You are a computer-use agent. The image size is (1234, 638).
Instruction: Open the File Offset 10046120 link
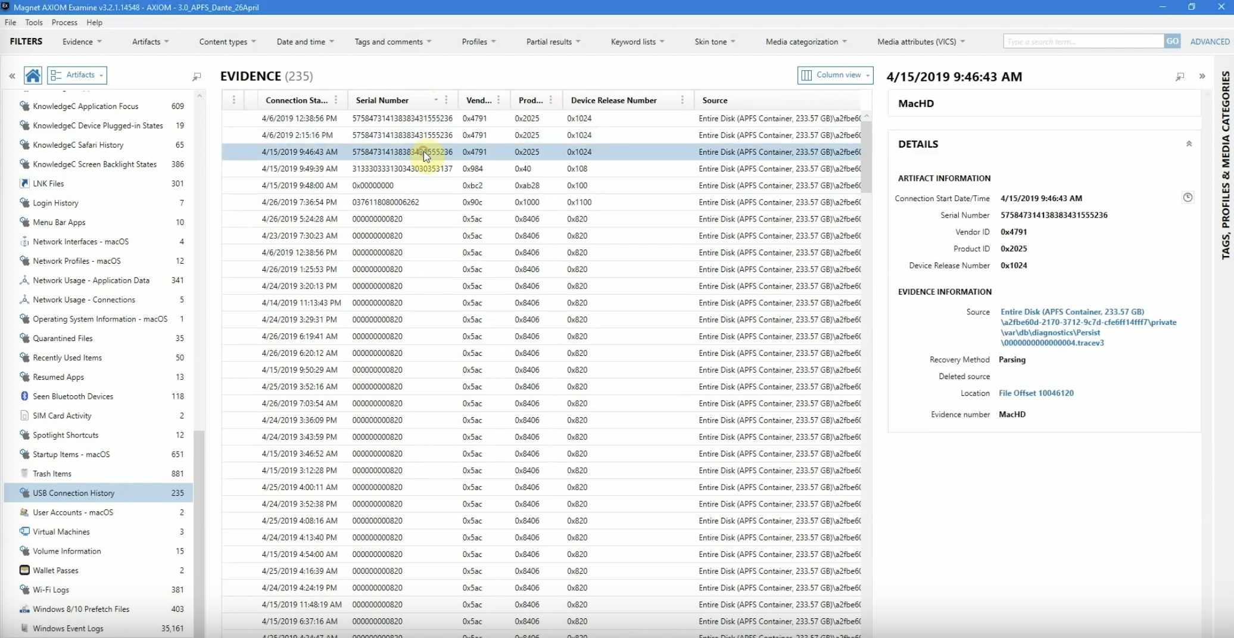tap(1036, 393)
